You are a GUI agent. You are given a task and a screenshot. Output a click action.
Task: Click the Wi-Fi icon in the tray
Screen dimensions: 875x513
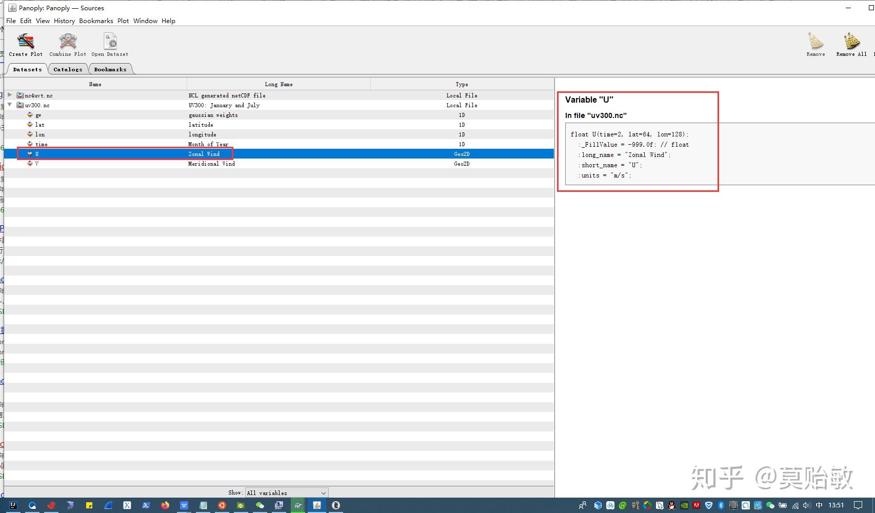click(x=796, y=505)
